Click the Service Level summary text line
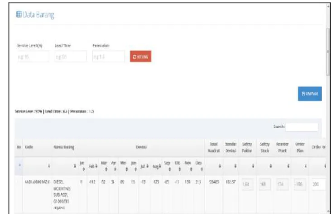Screen dimensions: 332x214 coord(54,111)
